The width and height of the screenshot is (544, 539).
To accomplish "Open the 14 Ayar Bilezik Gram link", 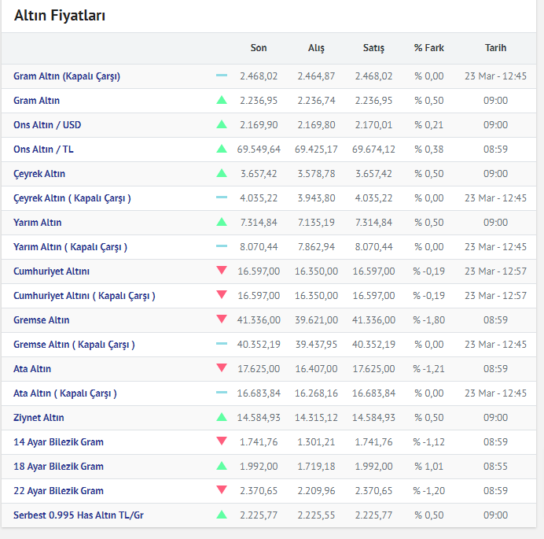I will point(59,442).
